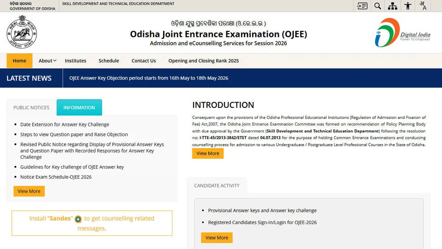442x249 pixels.
Task: Click the Sandes app icon
Action: [x=78, y=219]
